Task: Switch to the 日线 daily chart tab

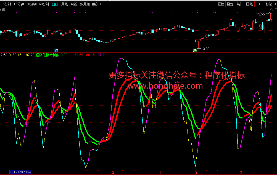Action: tap(55, 4)
